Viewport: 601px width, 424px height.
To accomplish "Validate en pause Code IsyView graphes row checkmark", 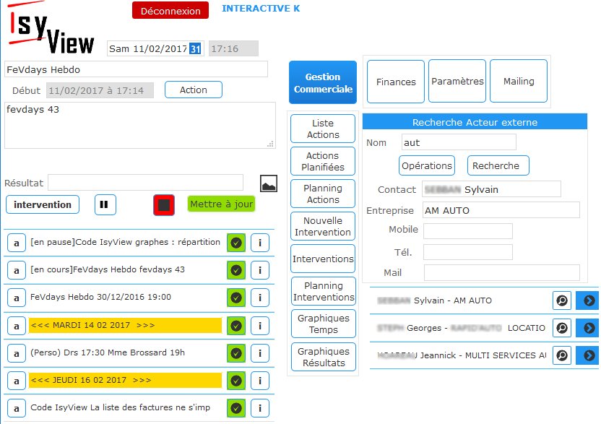I will (x=236, y=243).
